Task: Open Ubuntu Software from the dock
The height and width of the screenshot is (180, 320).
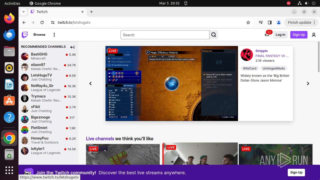Action: click(x=9, y=101)
